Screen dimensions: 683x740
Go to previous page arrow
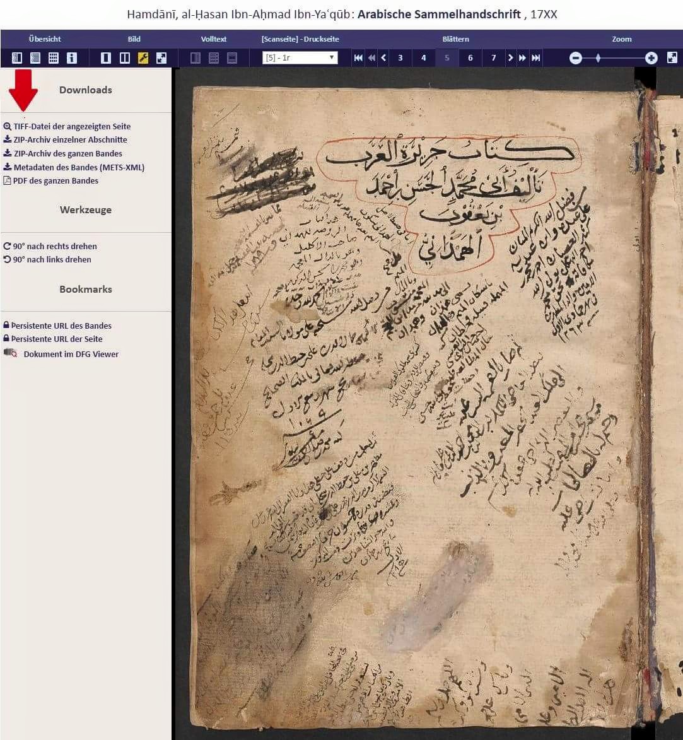click(383, 57)
